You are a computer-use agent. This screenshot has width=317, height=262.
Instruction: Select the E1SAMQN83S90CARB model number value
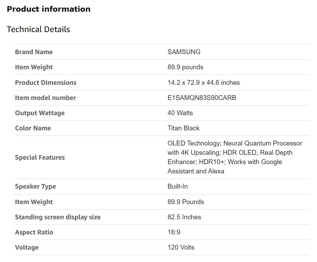tap(202, 98)
